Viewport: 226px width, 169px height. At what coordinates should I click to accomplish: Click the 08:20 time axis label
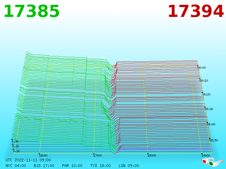(x=206, y=94)
